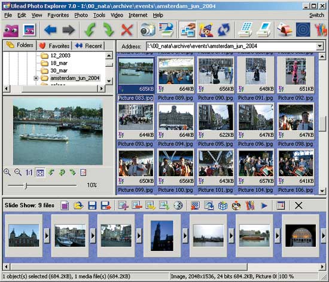Switch to the Favorites tab
This screenshot has width=329, height=282.
54,45
